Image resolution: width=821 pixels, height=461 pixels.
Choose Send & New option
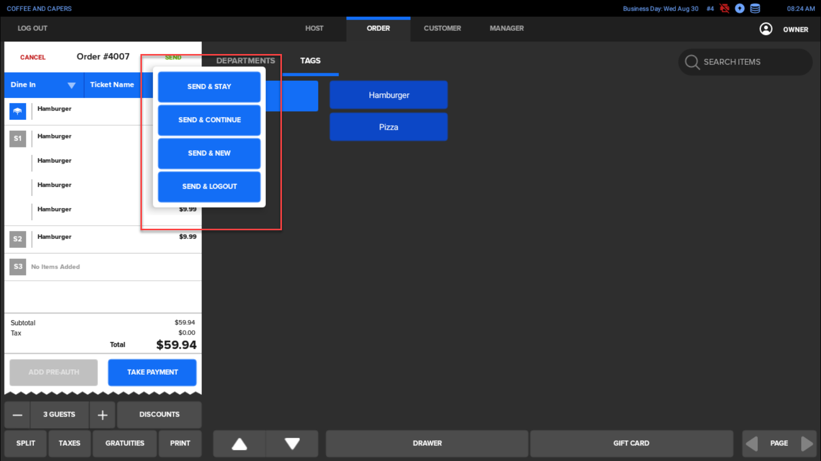pyautogui.click(x=209, y=153)
